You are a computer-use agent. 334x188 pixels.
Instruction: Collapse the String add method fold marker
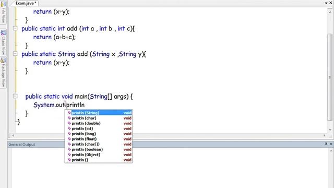click(15, 54)
